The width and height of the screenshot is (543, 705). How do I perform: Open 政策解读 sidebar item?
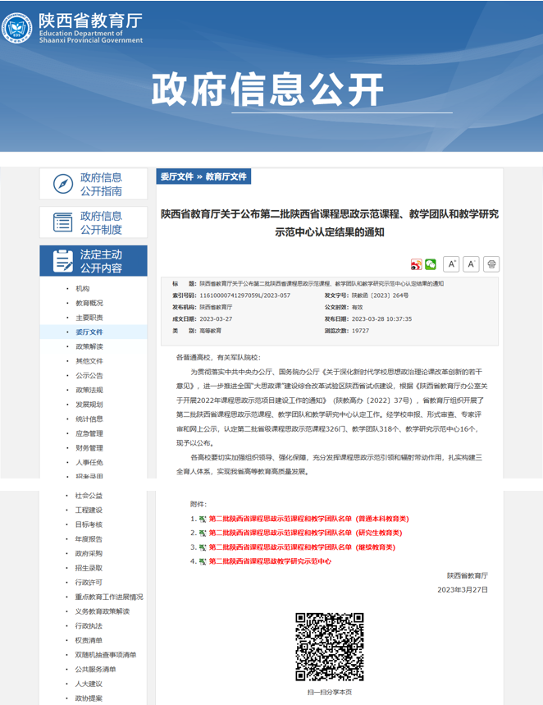tap(89, 346)
